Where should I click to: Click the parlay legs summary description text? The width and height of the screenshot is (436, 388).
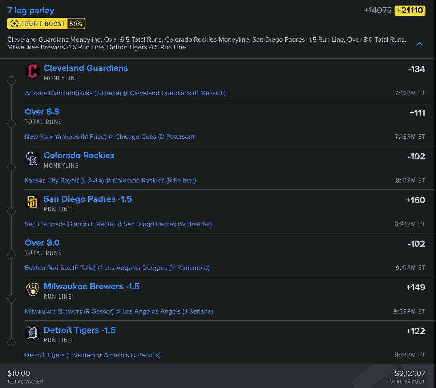(207, 43)
